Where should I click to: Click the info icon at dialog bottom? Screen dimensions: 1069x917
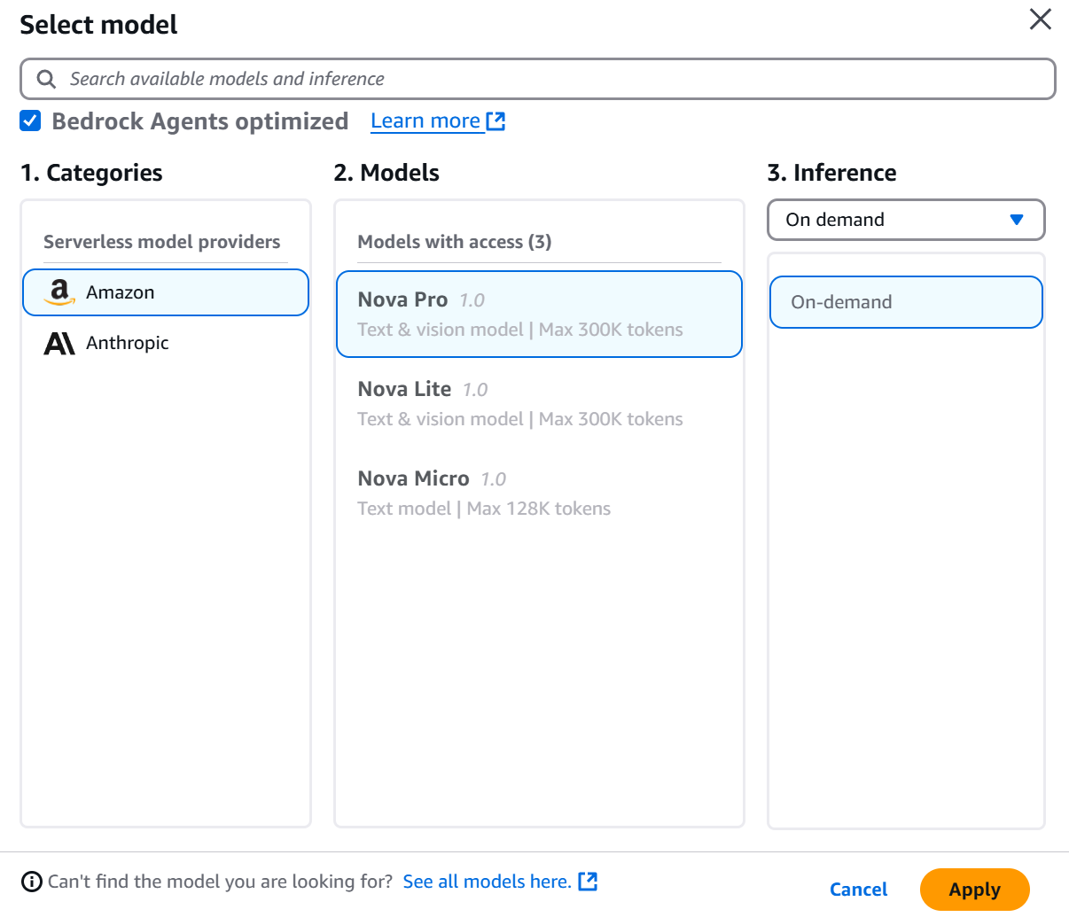32,882
